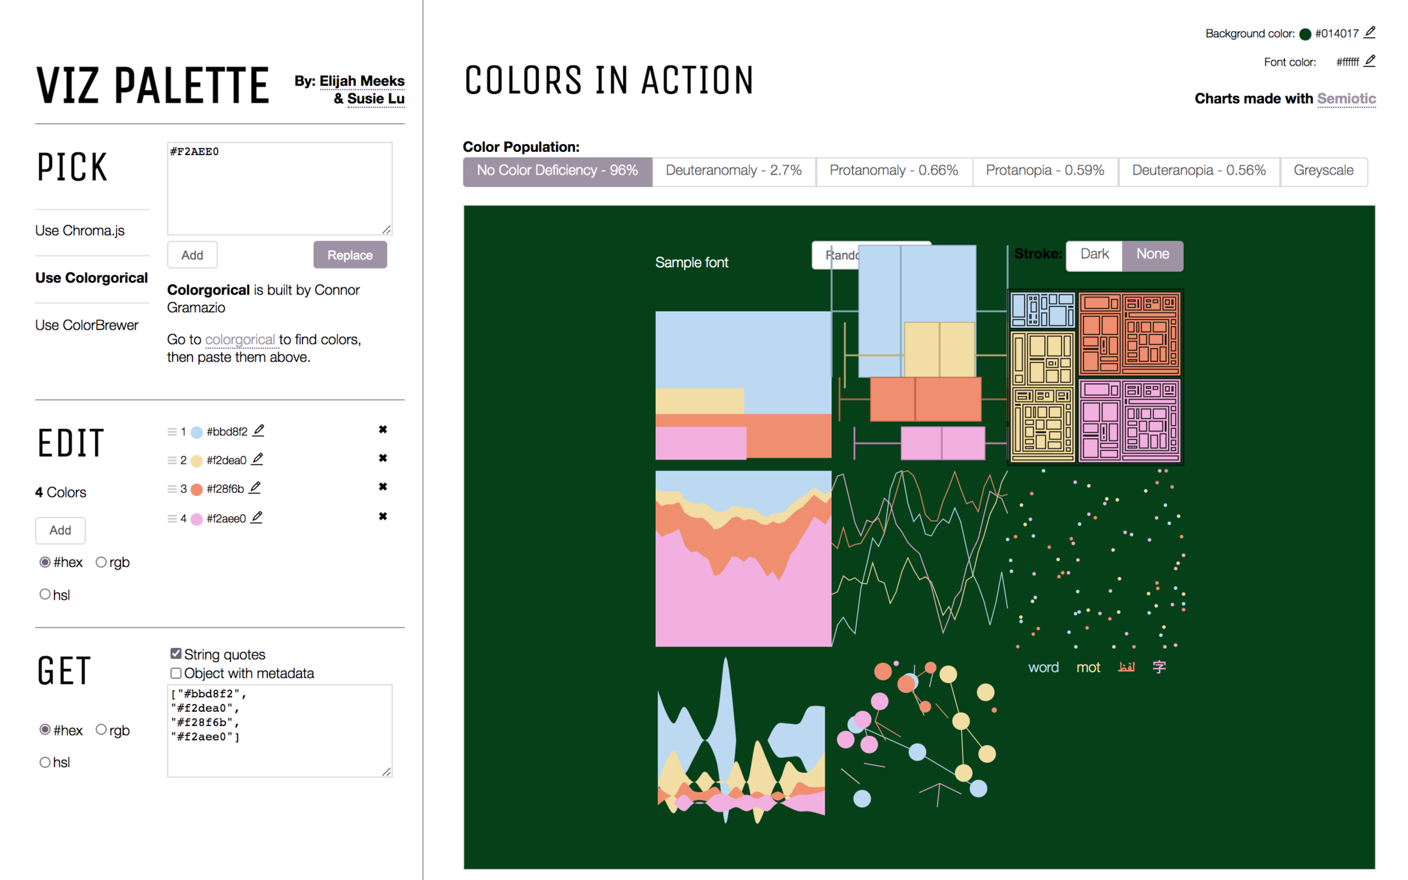Click the color input text area

tap(279, 188)
